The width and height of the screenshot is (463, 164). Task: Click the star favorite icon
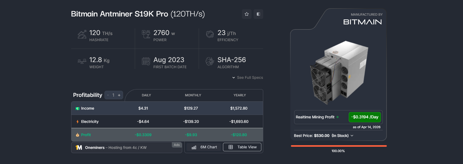(246, 14)
